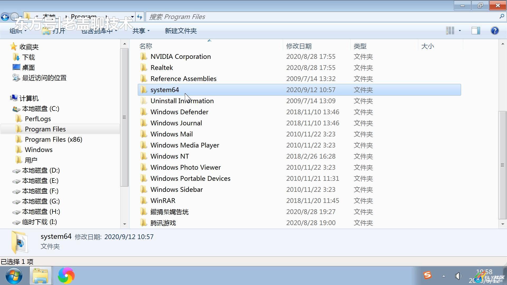This screenshot has height=285, width=507.
Task: Select Windows folder in tree
Action: pos(34,150)
